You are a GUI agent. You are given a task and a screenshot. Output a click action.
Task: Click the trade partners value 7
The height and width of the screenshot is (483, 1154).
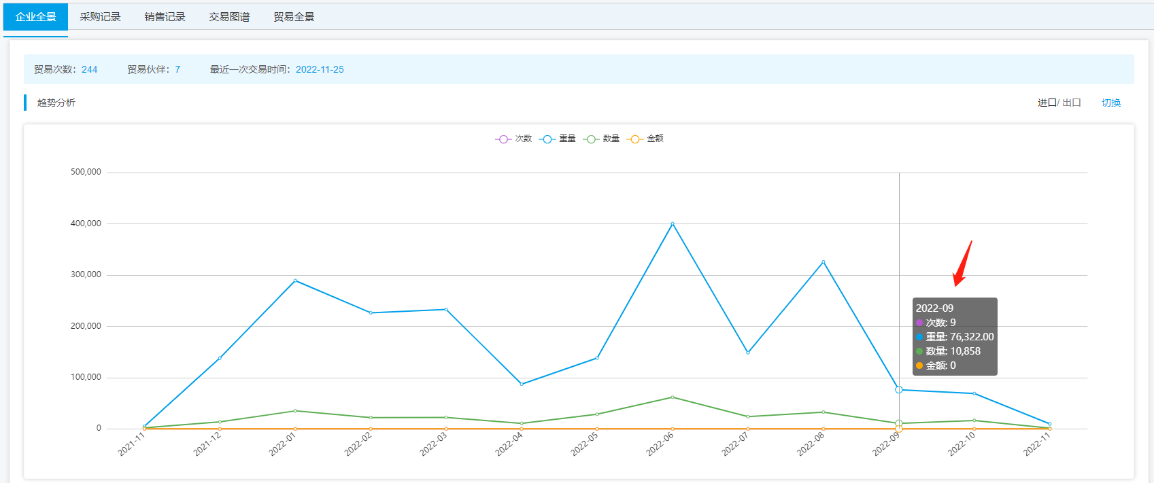click(177, 69)
